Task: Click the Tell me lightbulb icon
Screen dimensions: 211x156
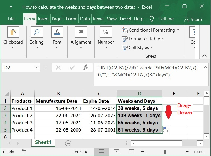Action: (x=152, y=19)
